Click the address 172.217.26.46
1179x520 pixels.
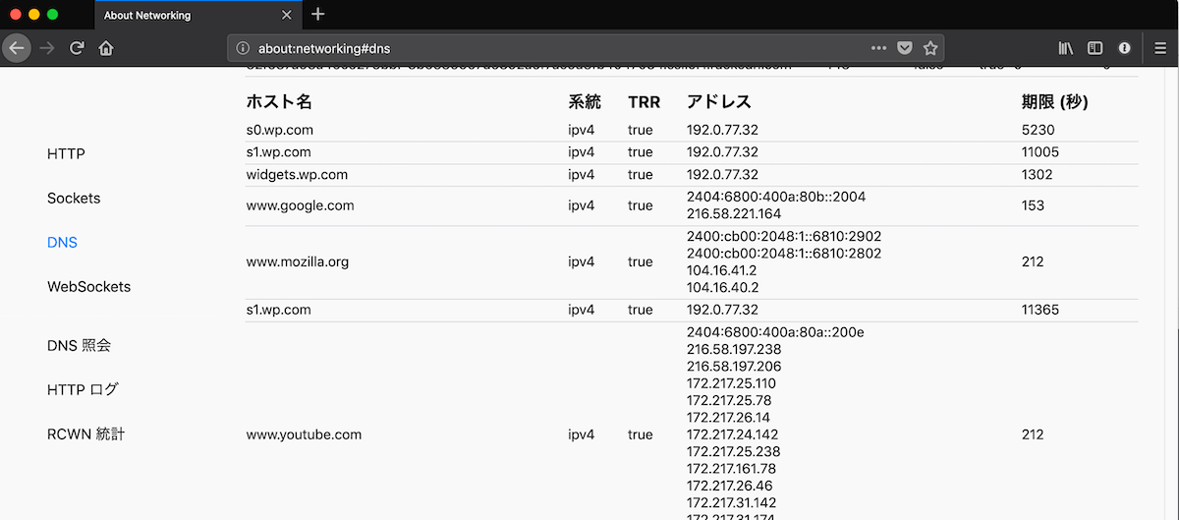click(x=728, y=486)
